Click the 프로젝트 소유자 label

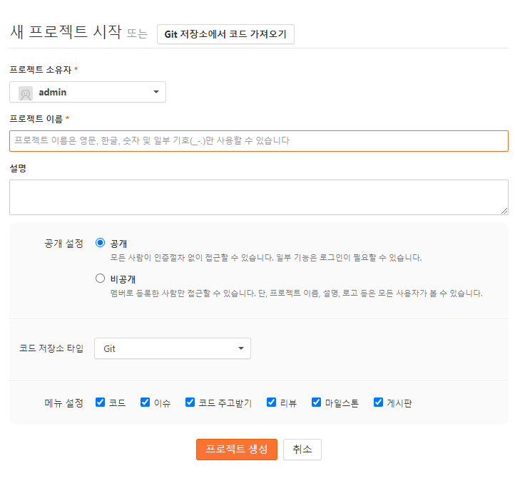41,70
